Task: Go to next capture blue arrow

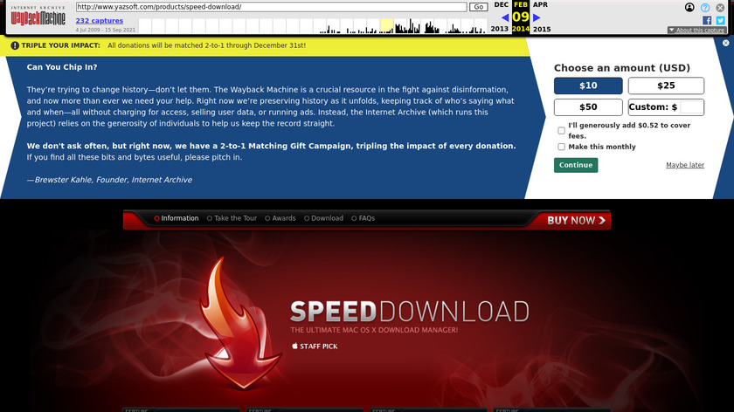Action: pyautogui.click(x=537, y=17)
